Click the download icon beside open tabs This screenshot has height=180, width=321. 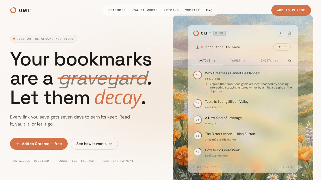pyautogui.click(x=197, y=47)
